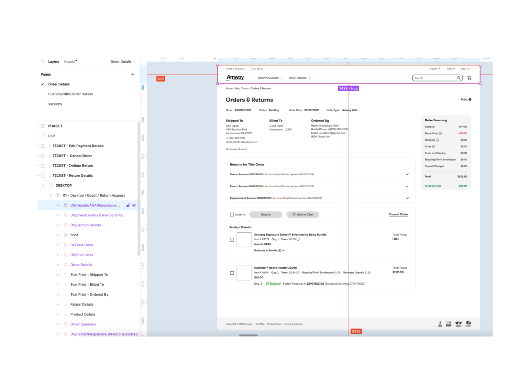Click the IBOAI stars footer badge

coord(458,324)
